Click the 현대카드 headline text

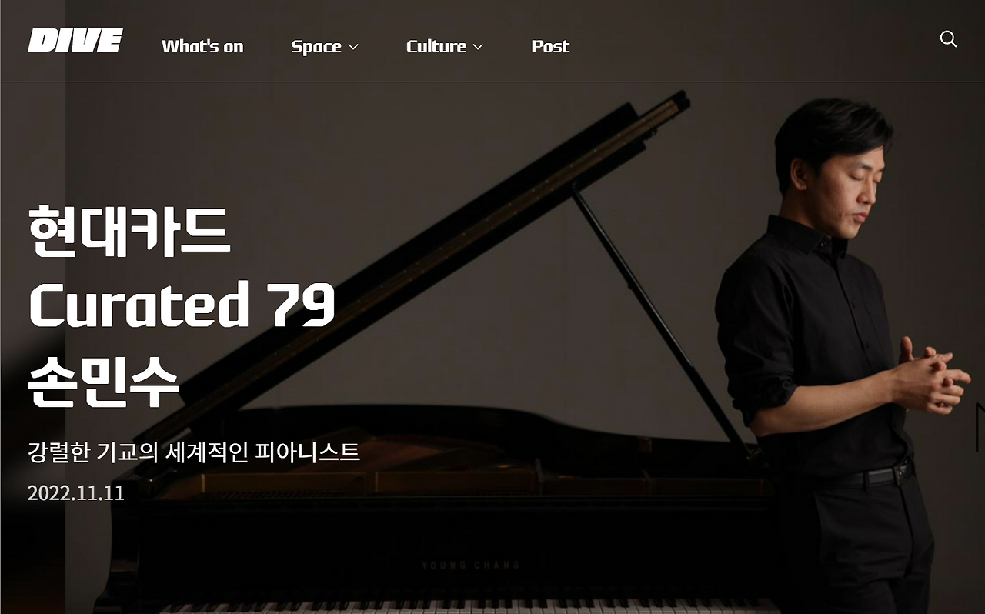129,232
